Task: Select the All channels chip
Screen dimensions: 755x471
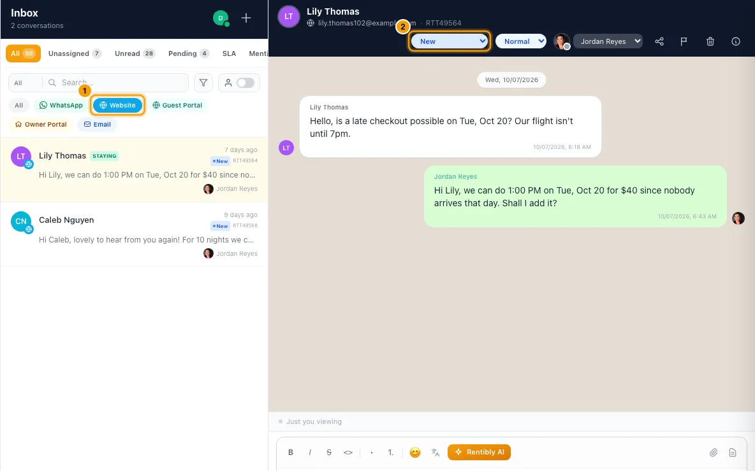Action: (x=18, y=105)
